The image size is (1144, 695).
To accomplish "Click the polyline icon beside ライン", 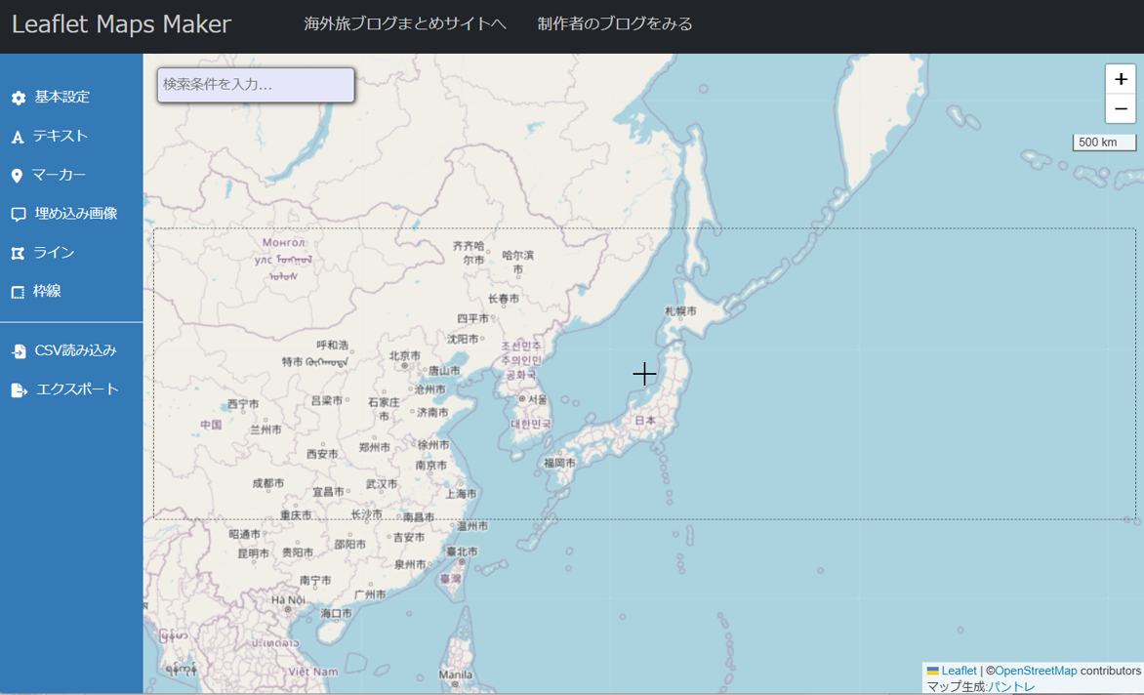I will tap(18, 253).
